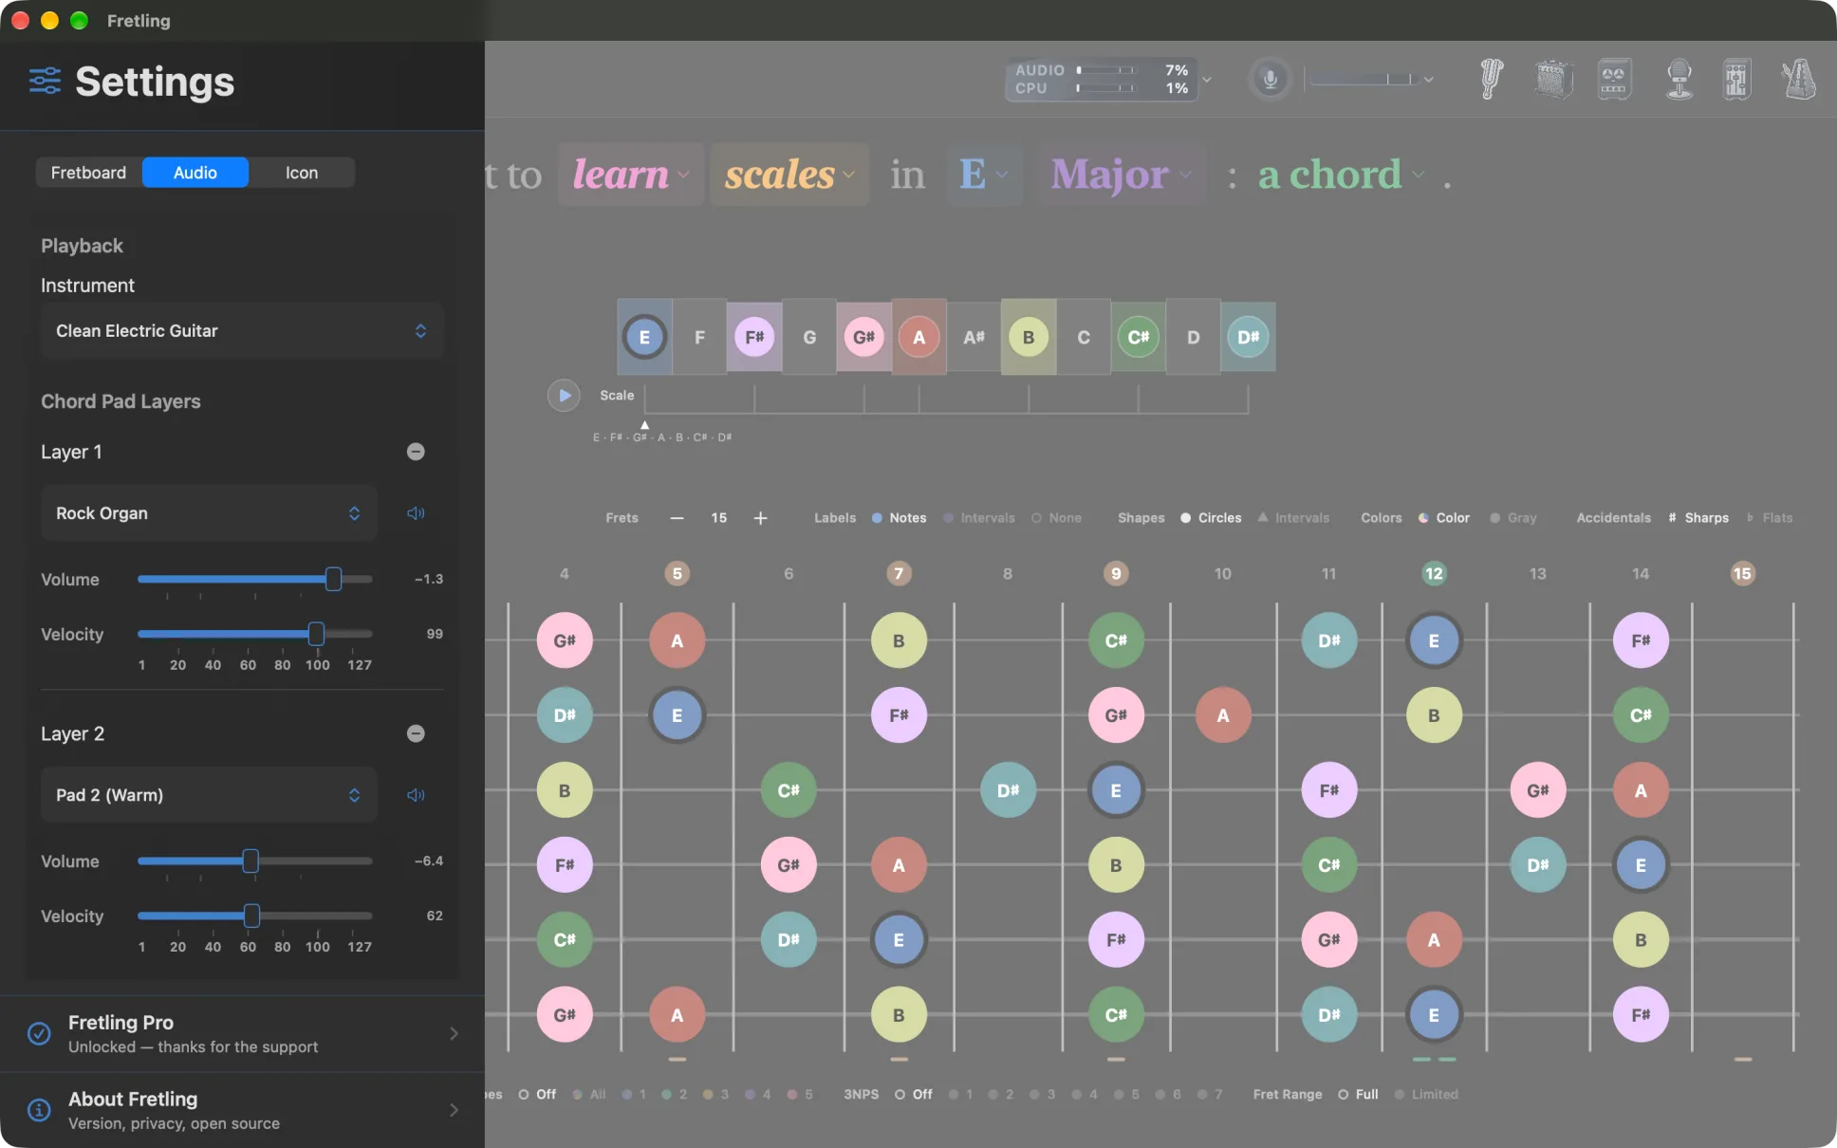Preview the Pad 2 (Warm) layer sound
This screenshot has height=1148, width=1837.
point(416,795)
